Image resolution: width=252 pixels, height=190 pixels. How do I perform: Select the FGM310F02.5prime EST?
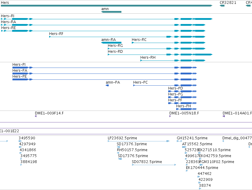pos(201,165)
